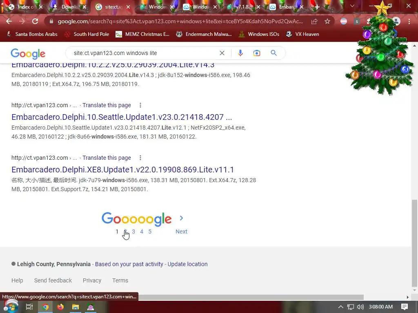Translate the XE8.Update1 result page
Viewport: 418px width, 313px height.
(x=107, y=158)
